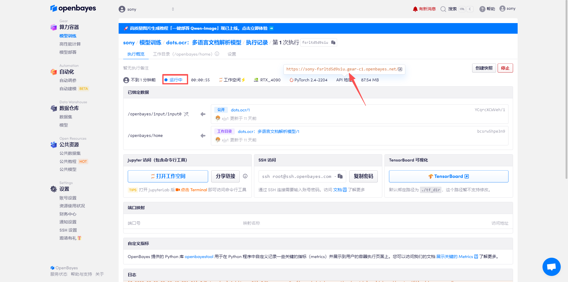Launch TensorBoard visualization
The width and height of the screenshot is (568, 282).
coord(448,176)
